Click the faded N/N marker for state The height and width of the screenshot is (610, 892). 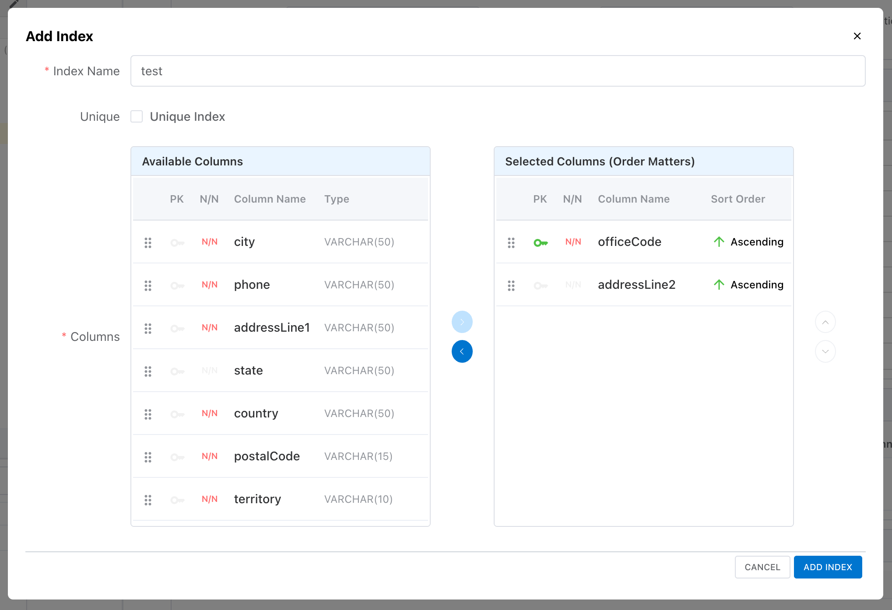pyautogui.click(x=210, y=370)
